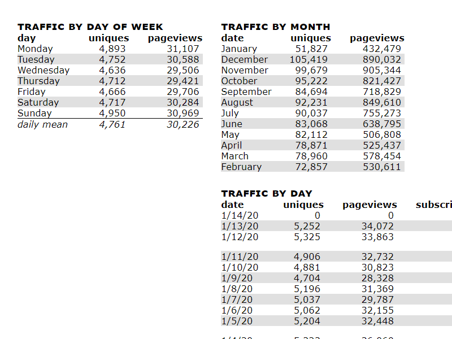The height and width of the screenshot is (339, 452).
Task: Select the 1/12/20 pageviews value 33,863
Action: [x=377, y=237]
